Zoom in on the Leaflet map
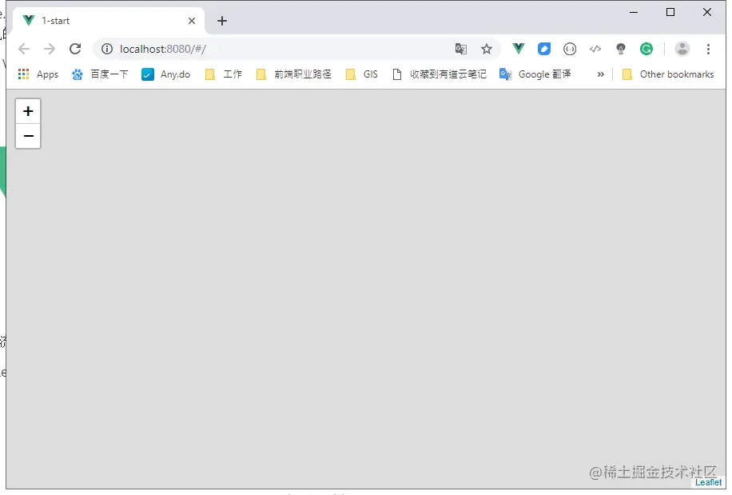The image size is (732, 495). click(x=28, y=111)
